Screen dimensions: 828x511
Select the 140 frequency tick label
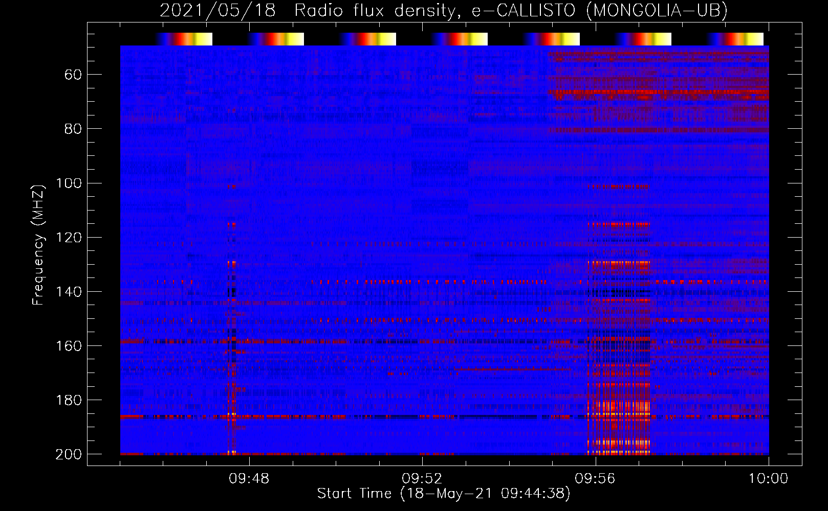69,291
